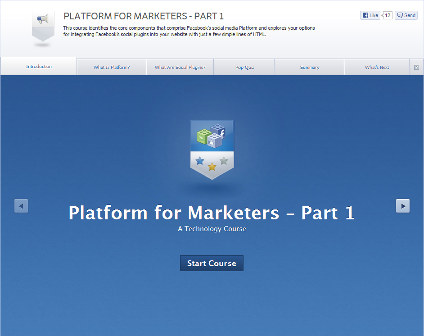Jump to the Pop Quiz tab

pos(244,68)
